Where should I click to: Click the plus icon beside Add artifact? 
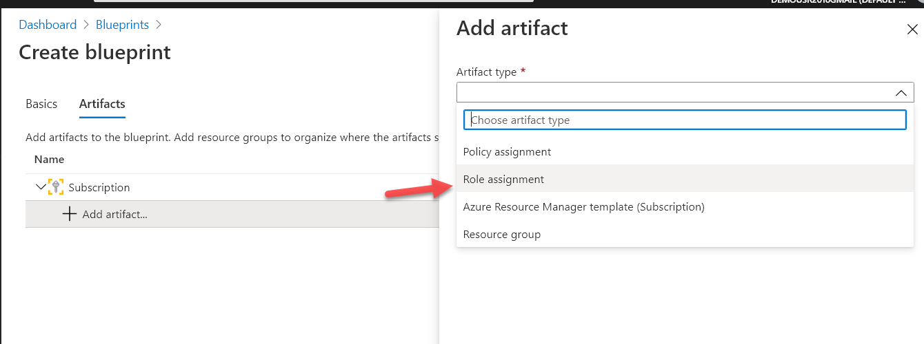pos(69,214)
